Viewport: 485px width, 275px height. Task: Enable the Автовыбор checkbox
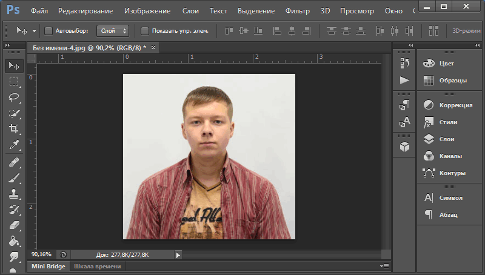click(48, 30)
